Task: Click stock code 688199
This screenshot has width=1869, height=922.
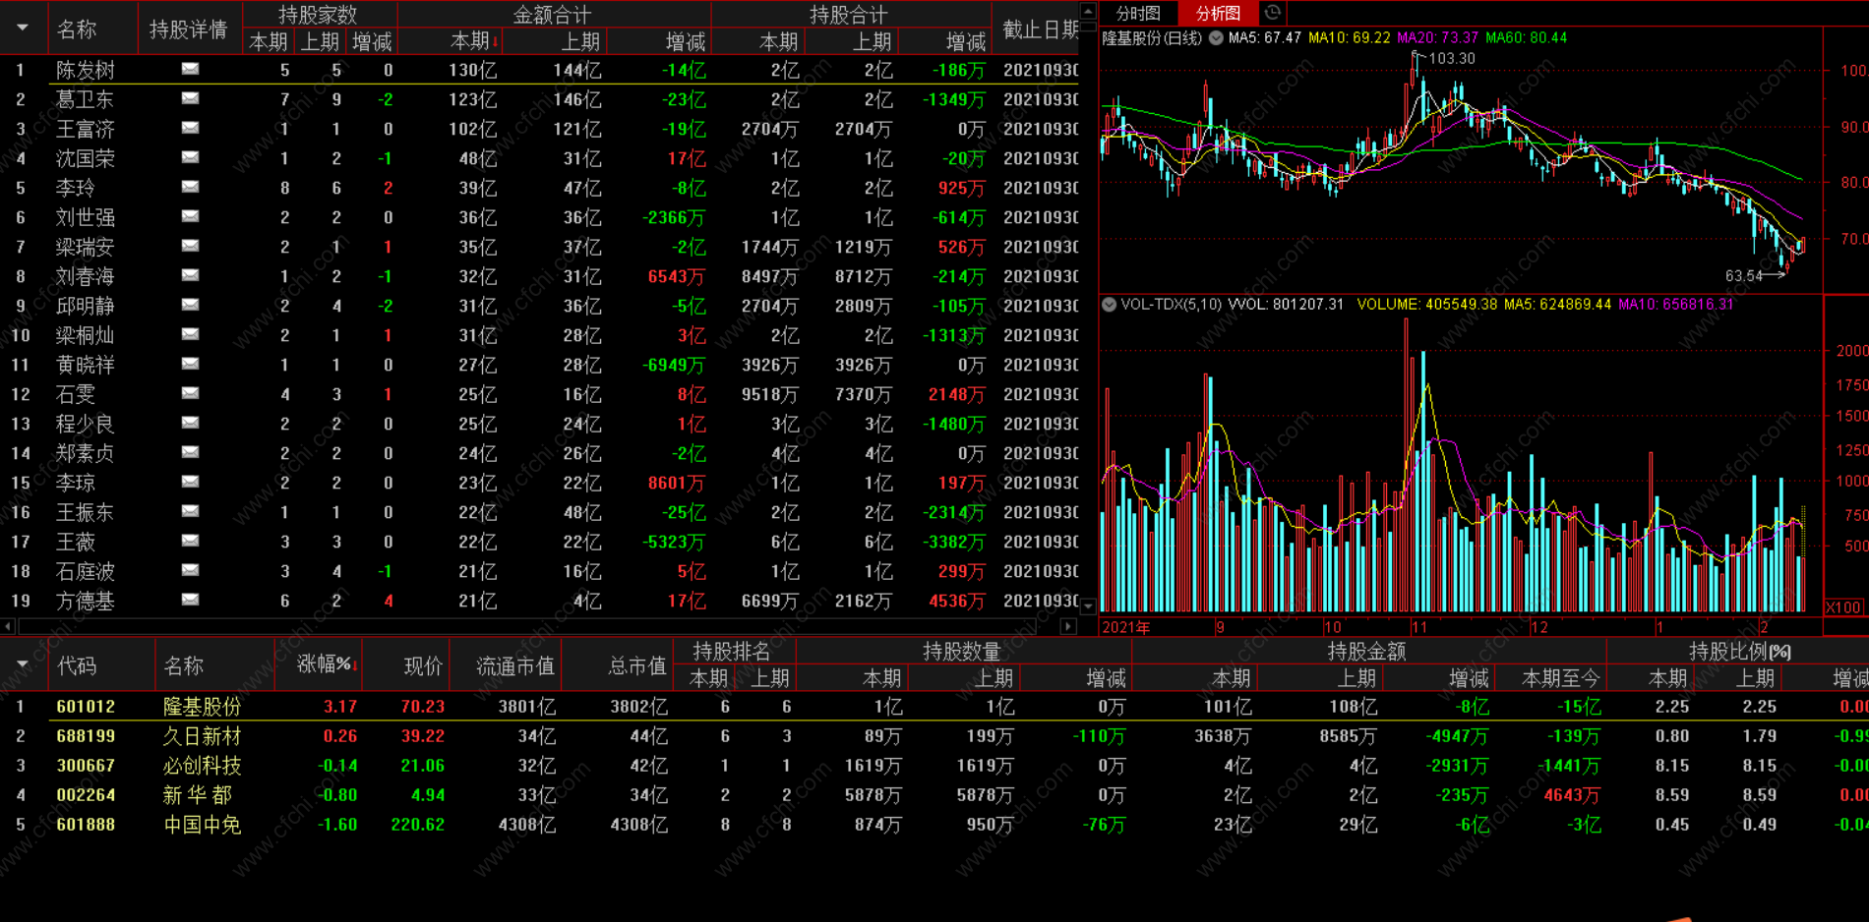Action: (x=86, y=736)
